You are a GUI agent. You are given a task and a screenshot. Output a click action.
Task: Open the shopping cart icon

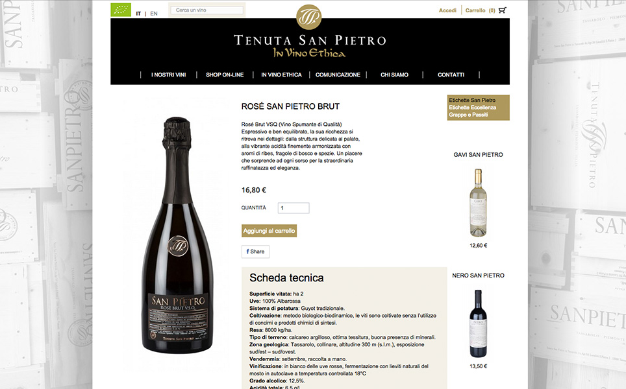click(x=502, y=10)
